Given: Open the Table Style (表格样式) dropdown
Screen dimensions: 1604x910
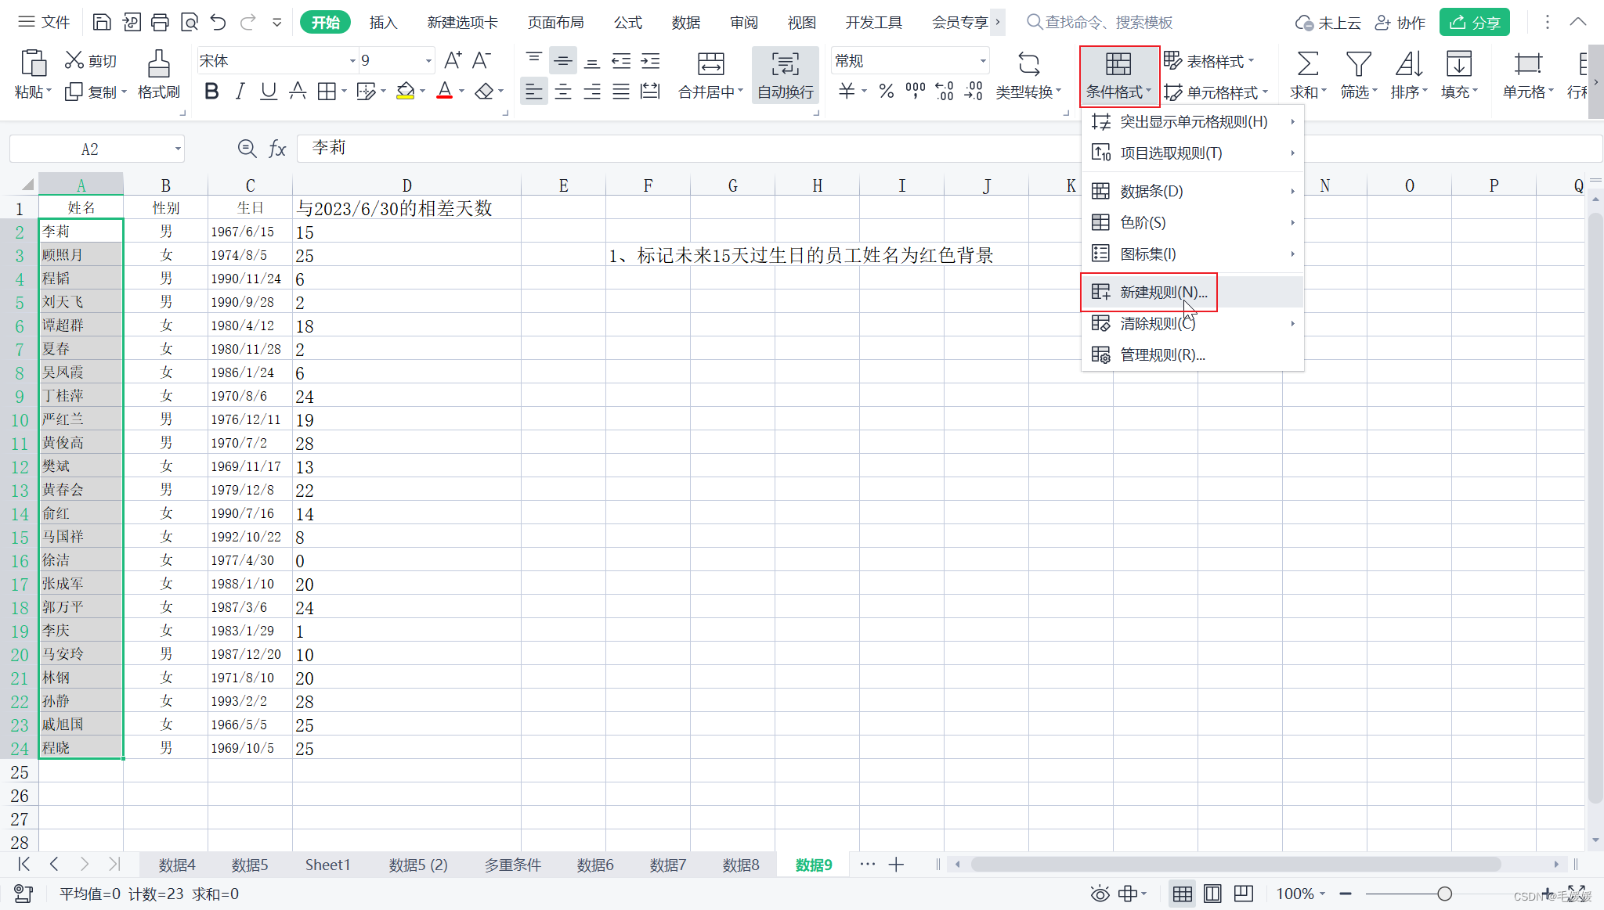Looking at the screenshot, I should pos(1209,60).
